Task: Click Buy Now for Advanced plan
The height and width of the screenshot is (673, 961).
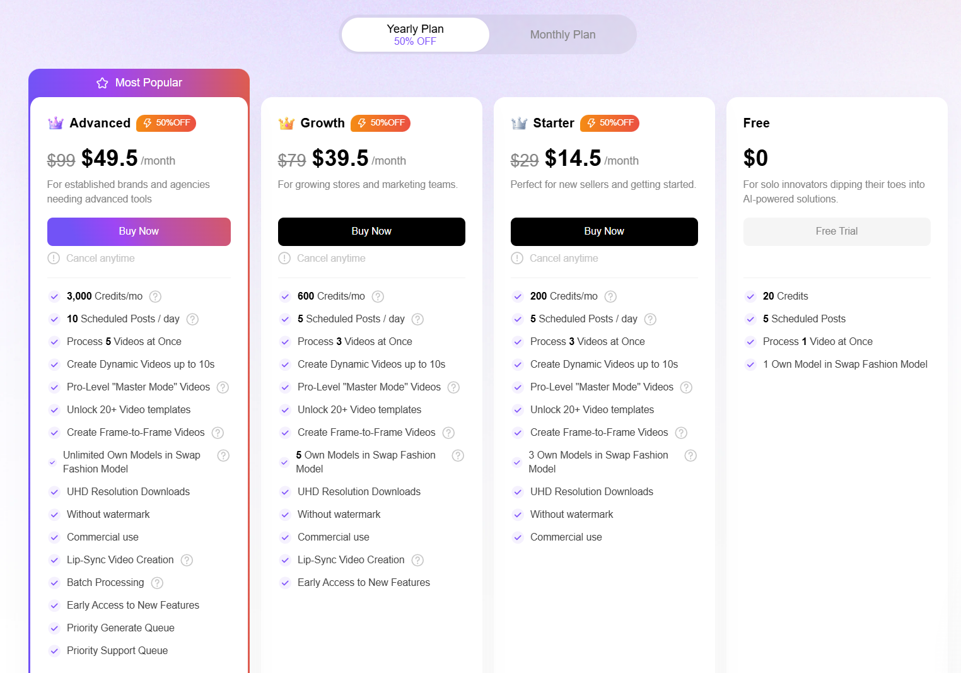Action: point(139,231)
